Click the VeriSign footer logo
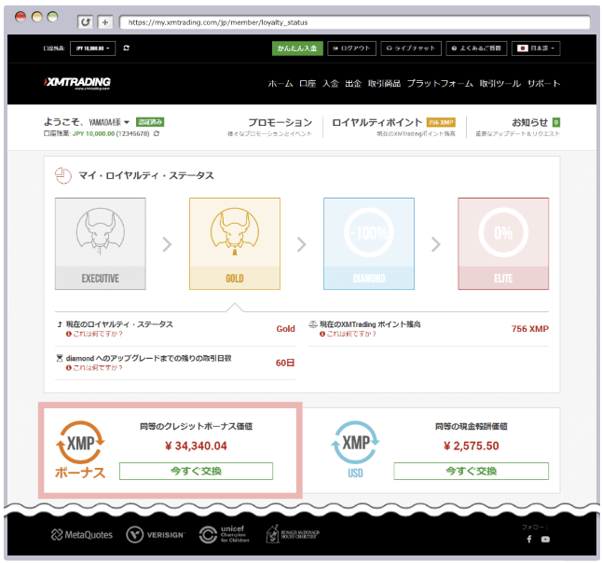Viewport: 602px width, 563px height. [x=156, y=535]
